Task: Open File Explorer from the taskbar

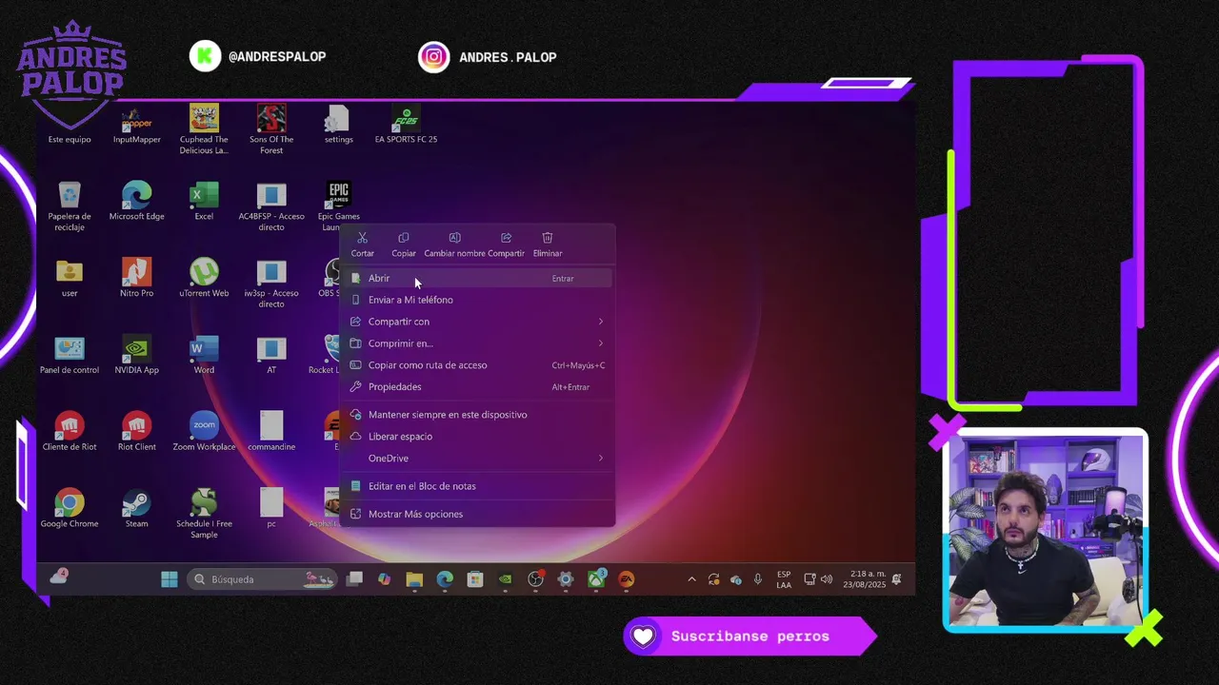Action: (414, 579)
